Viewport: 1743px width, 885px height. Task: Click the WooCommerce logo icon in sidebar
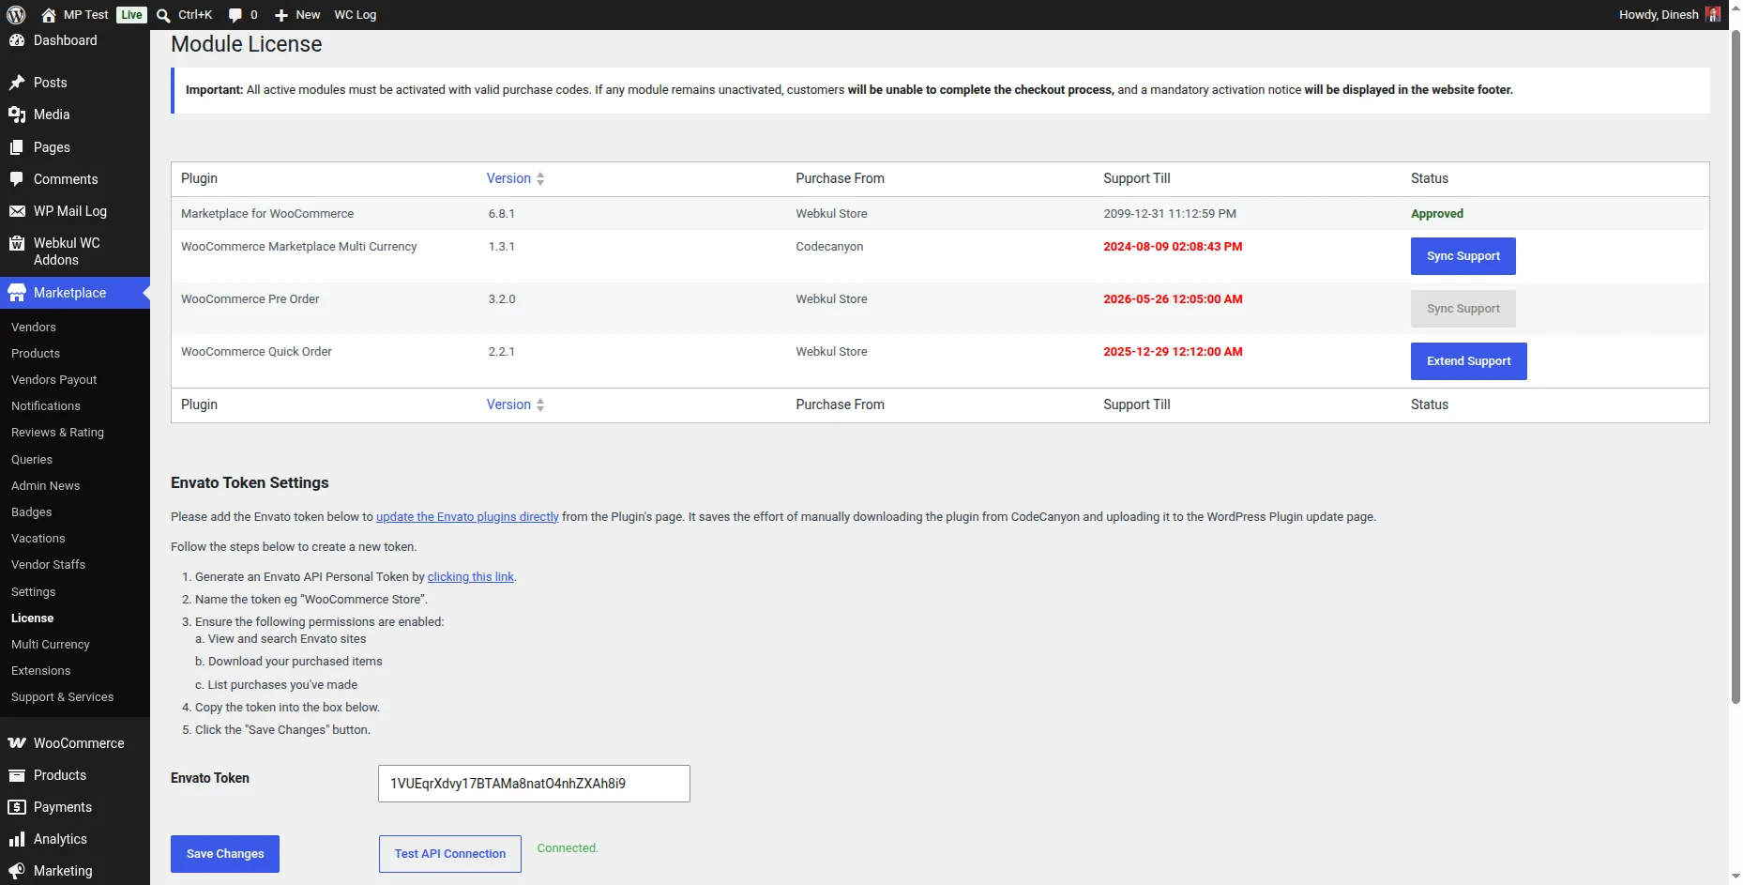pyautogui.click(x=17, y=743)
